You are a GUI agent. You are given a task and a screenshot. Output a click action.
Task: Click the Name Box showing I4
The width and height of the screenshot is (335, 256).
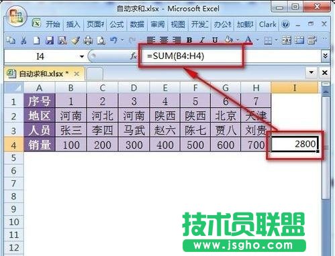point(40,56)
